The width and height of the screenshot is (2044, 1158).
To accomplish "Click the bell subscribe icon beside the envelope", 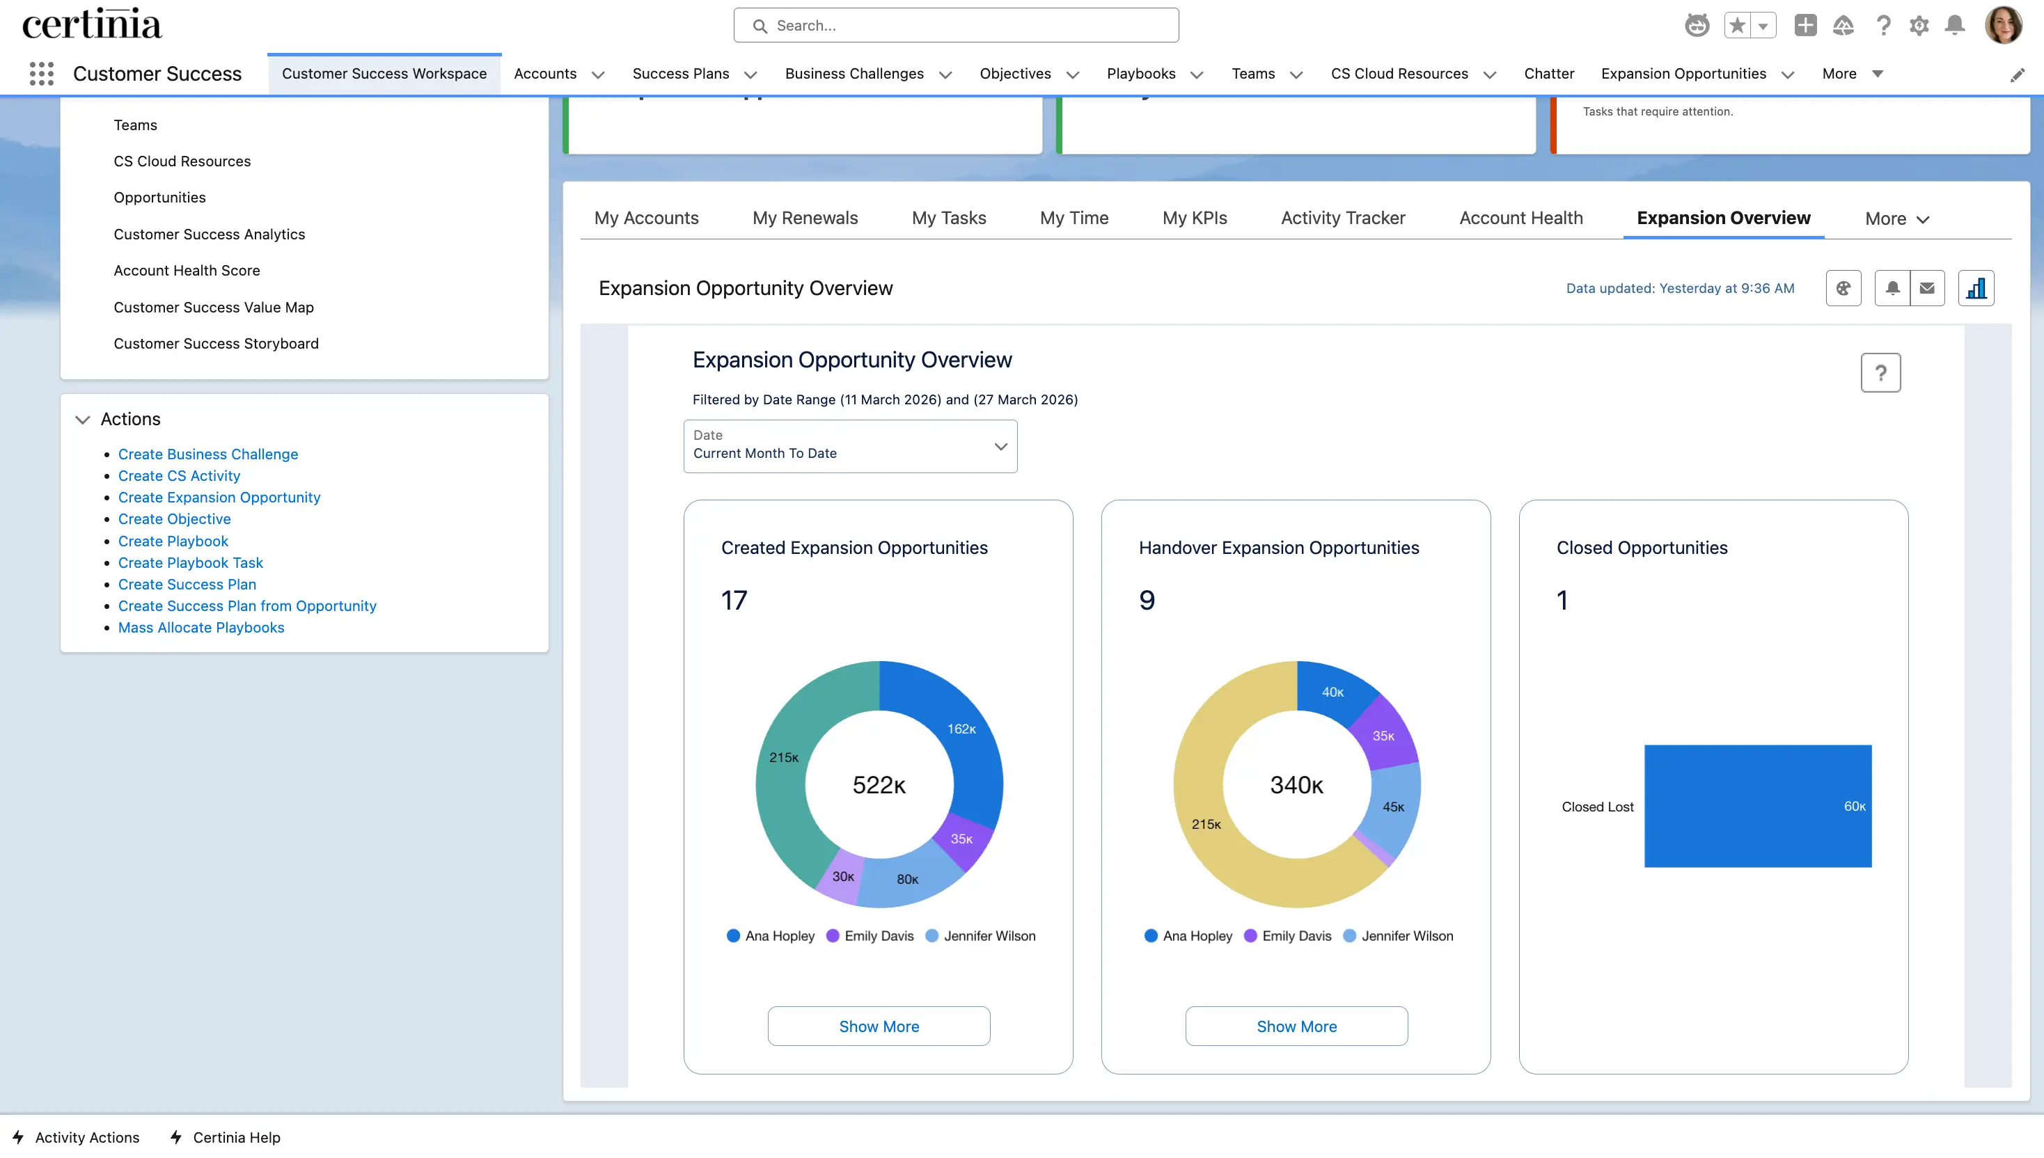I will (x=1893, y=288).
